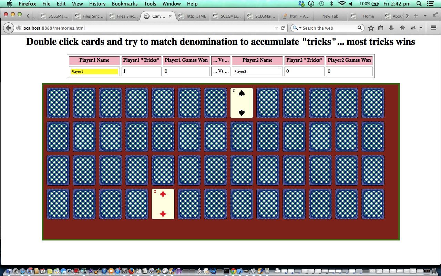Open a new tab with plus button
Image resolution: width=441 pixels, height=276 pixels.
pyautogui.click(x=416, y=16)
